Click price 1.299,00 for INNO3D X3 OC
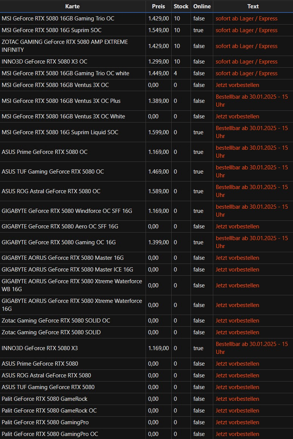 (x=158, y=62)
